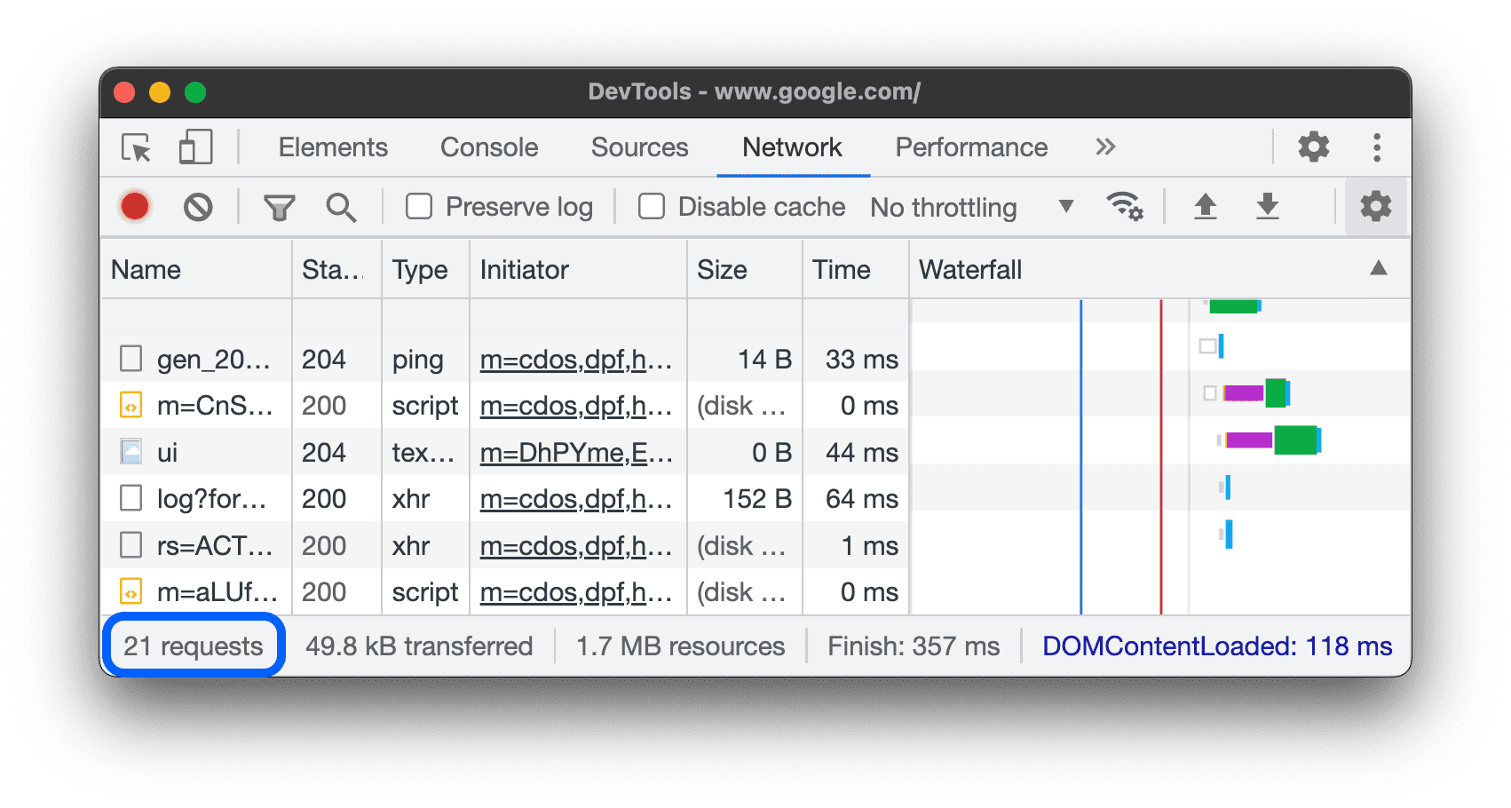Click the import HAR file icon
1511x808 pixels.
coord(1205,206)
